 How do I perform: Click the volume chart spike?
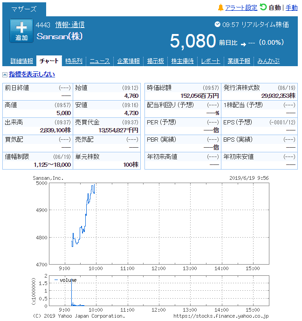pos(72,293)
